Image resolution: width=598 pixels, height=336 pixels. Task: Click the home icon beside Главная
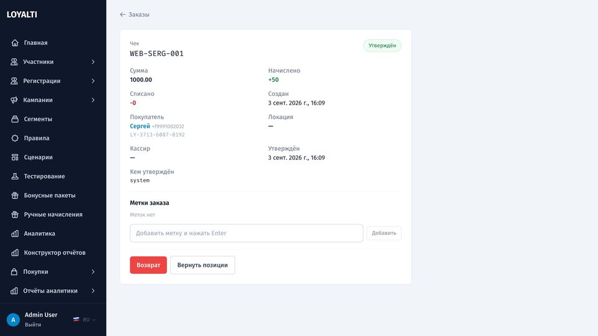click(x=15, y=43)
